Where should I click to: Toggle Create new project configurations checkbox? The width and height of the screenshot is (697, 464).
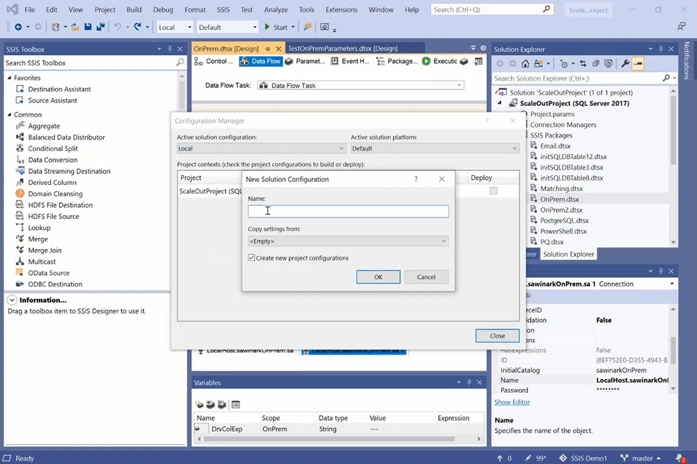coord(252,257)
